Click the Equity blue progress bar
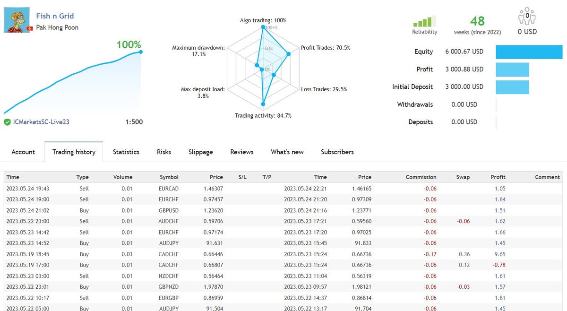Image resolution: width=567 pixels, height=311 pixels. 529,52
